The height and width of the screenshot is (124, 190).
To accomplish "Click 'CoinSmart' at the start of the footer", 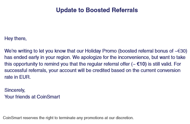I will (12, 118).
